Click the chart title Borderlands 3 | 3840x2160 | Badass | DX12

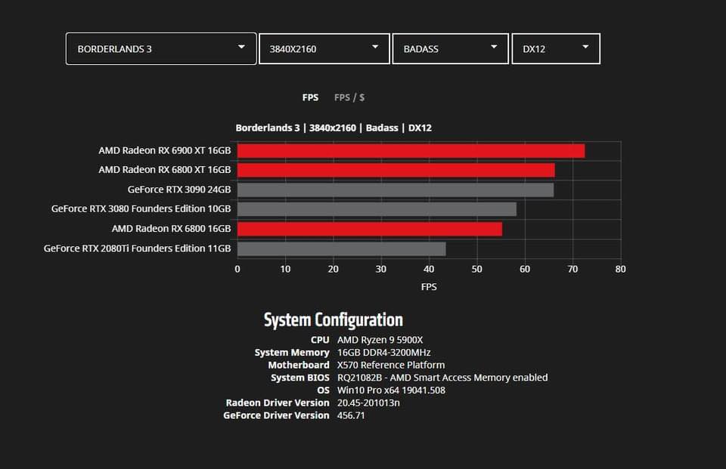tap(334, 128)
